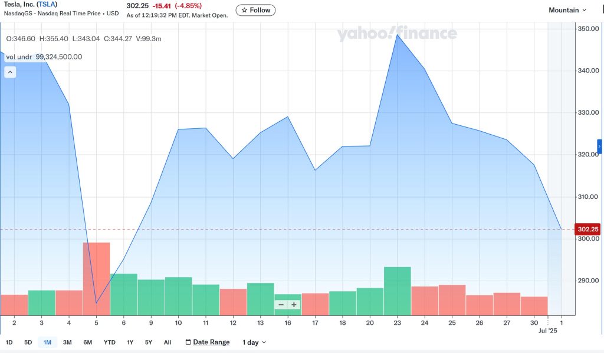Select the YTD time range
This screenshot has width=604, height=353.
[x=109, y=342]
